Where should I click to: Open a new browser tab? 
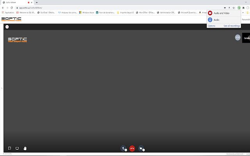pyautogui.click(x=37, y=2)
